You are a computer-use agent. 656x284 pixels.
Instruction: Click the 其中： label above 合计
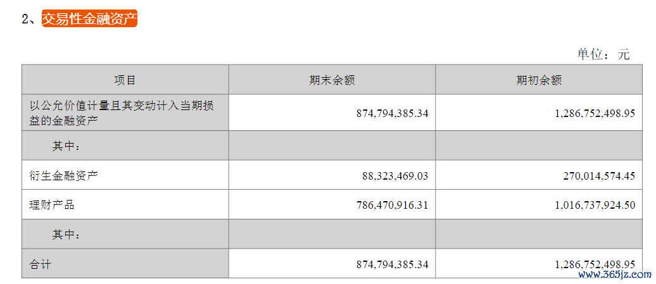click(x=66, y=235)
